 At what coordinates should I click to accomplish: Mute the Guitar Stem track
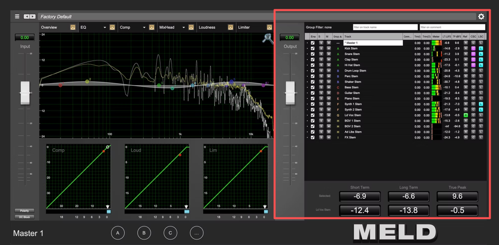329,93
